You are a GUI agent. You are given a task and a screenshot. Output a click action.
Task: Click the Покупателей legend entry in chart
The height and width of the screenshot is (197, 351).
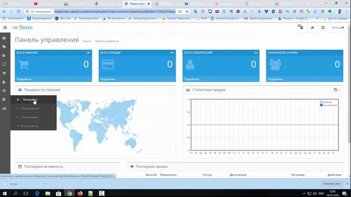329,105
